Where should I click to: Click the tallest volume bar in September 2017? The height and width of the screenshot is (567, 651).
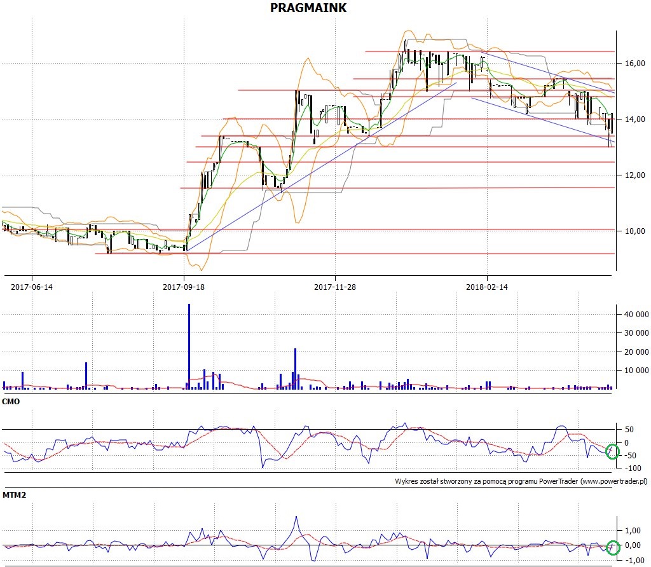click(189, 346)
